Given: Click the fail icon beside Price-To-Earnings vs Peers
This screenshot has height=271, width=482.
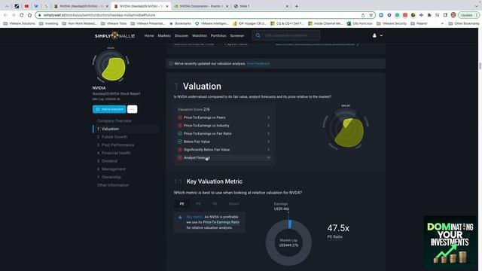Looking at the screenshot, I should pos(180,117).
